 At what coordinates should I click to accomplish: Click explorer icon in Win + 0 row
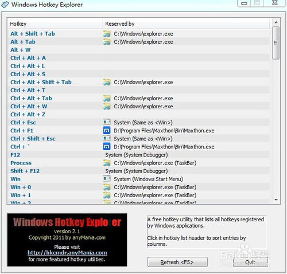[x=107, y=187]
